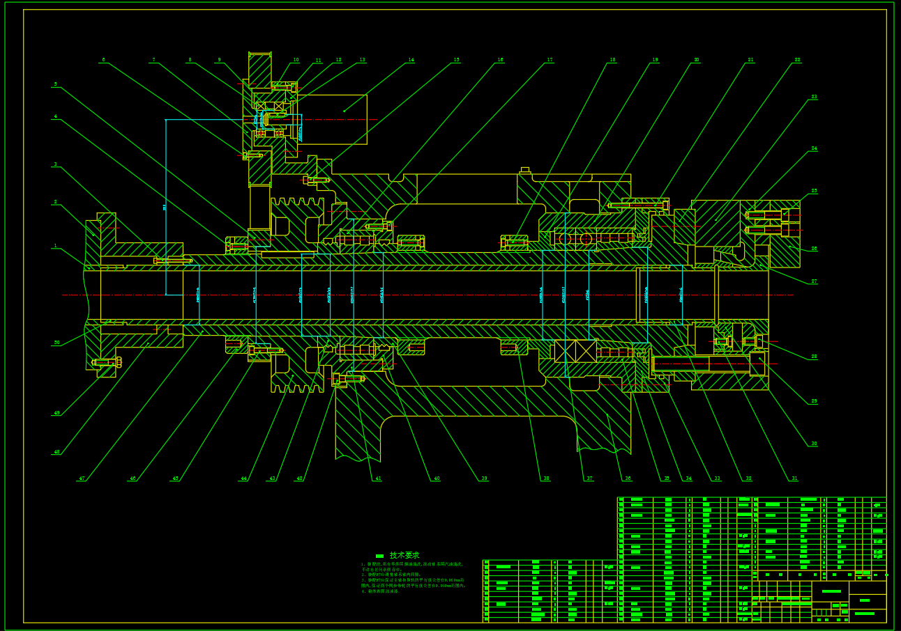Select part balloon number 36
The height and width of the screenshot is (631, 901).
click(628, 478)
